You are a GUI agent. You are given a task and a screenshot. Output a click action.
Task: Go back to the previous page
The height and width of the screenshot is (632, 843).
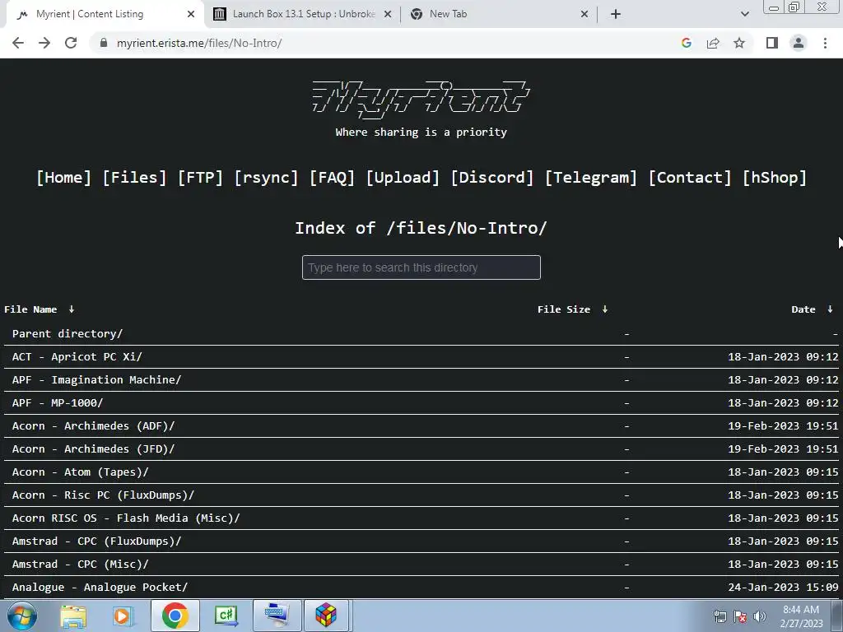pyautogui.click(x=18, y=43)
